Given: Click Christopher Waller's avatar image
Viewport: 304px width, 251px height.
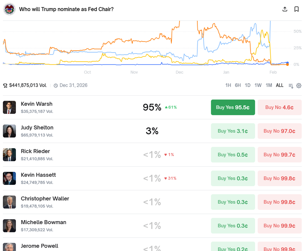Looking at the screenshot, I should click(x=9, y=202).
